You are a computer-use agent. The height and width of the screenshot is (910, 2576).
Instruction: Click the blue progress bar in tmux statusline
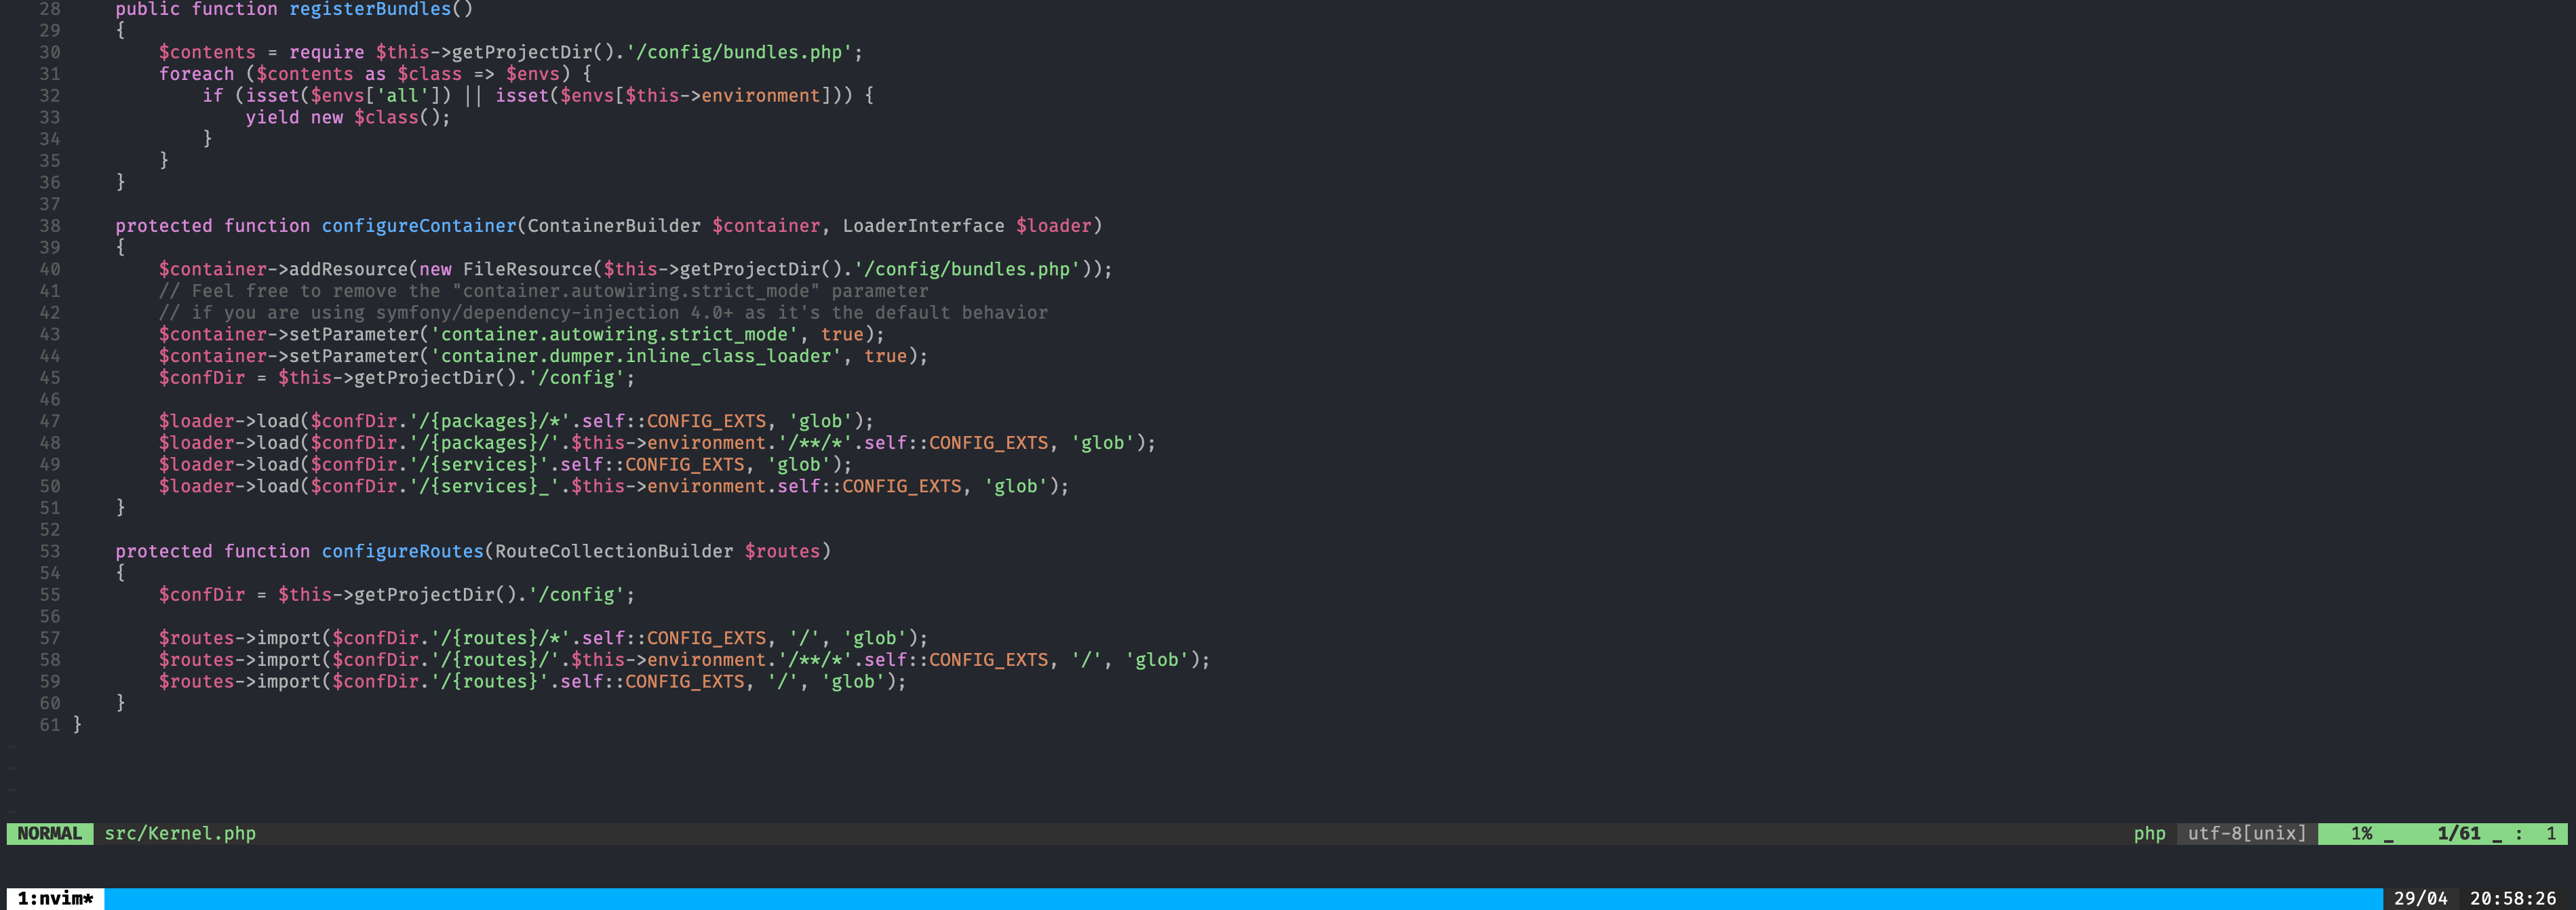coord(1250,897)
